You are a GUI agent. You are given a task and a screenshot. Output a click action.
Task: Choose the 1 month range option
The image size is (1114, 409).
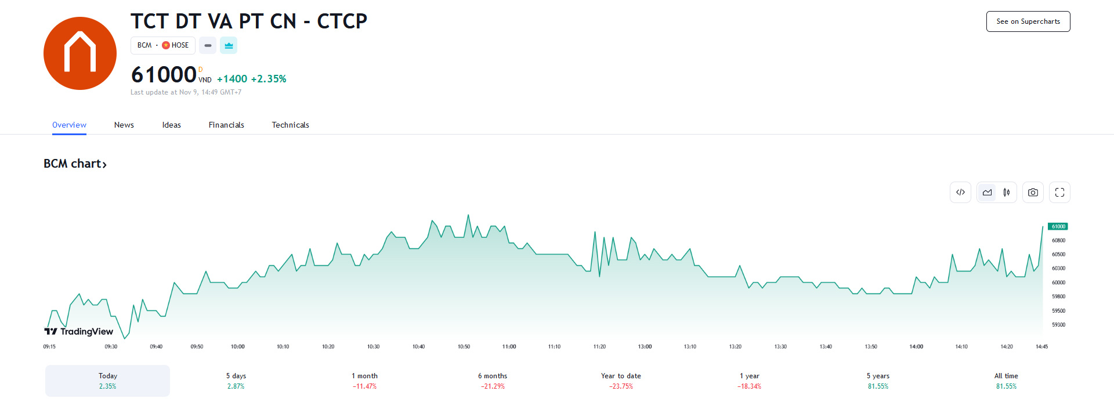pyautogui.click(x=364, y=381)
